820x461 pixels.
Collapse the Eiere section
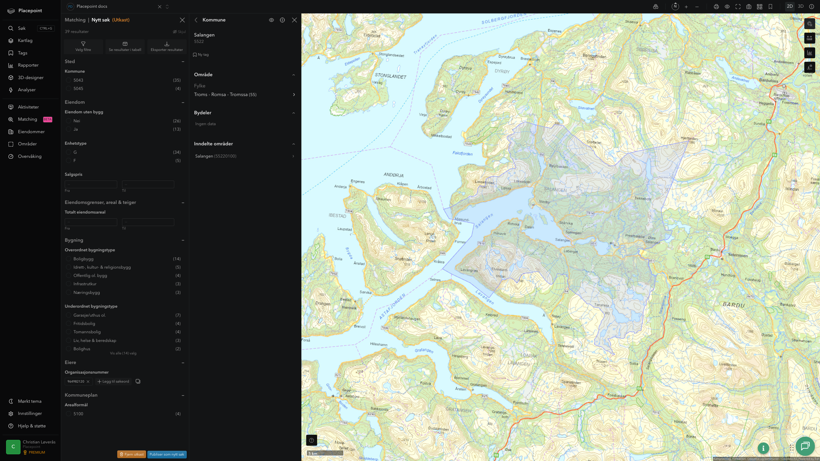[x=183, y=363]
